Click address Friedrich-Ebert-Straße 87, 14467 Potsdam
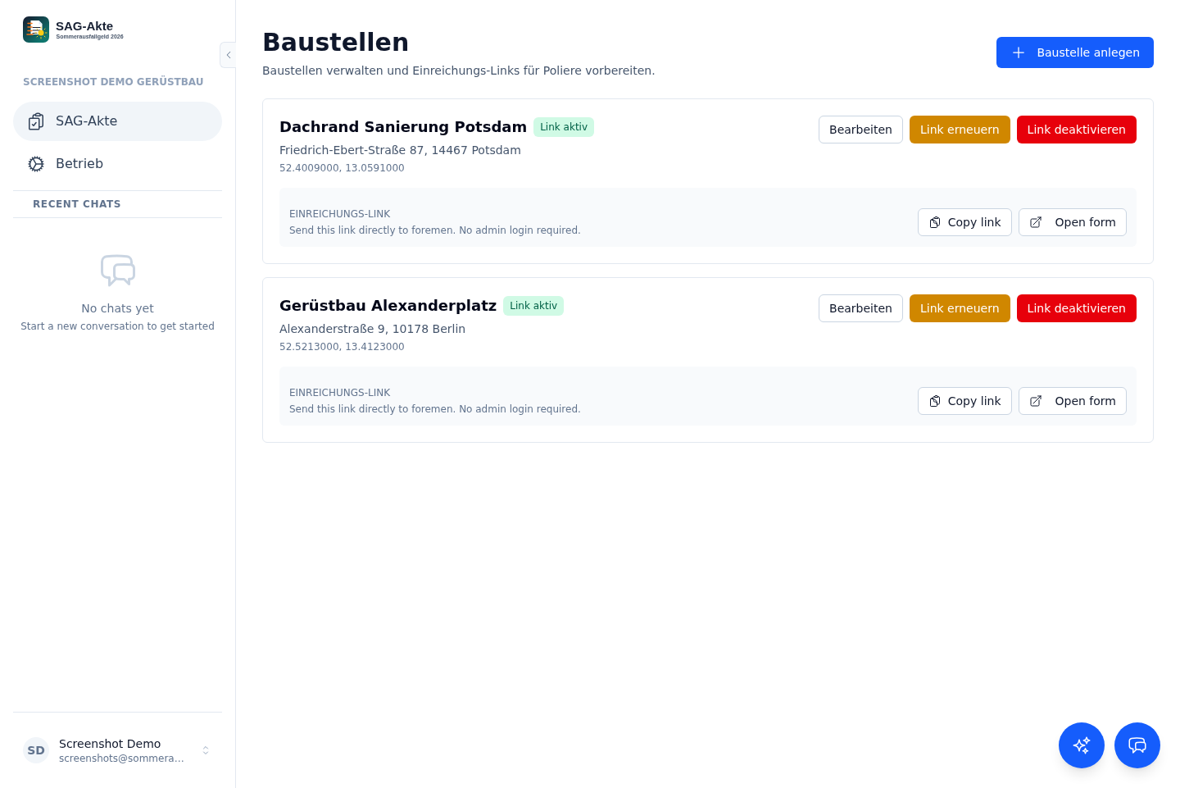1180x788 pixels. (400, 150)
